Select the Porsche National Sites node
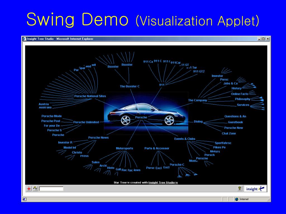The width and height of the screenshot is (286, 214). [x=90, y=96]
